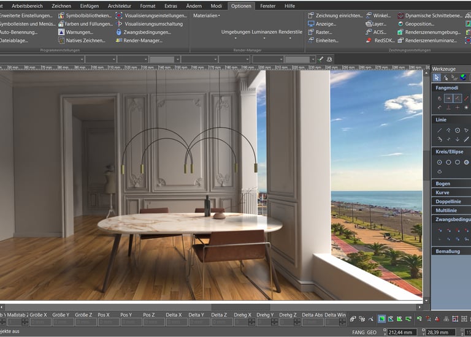Open the Winkel settings
This screenshot has width=471, height=337.
tap(378, 15)
